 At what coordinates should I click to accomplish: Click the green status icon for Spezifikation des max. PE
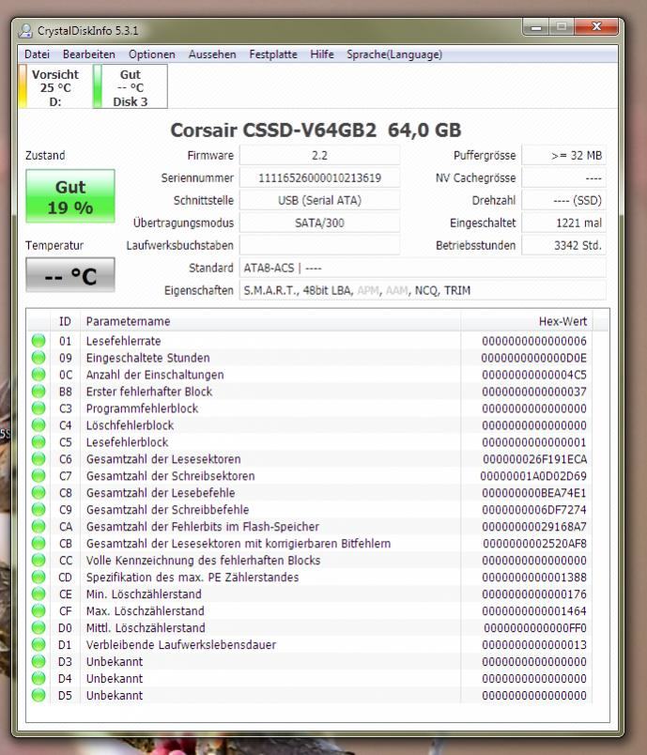pyautogui.click(x=39, y=577)
